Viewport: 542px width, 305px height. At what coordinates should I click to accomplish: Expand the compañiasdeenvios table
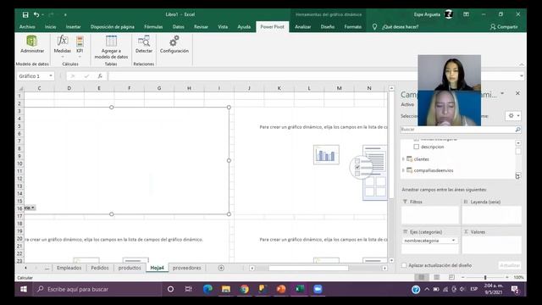pos(403,170)
